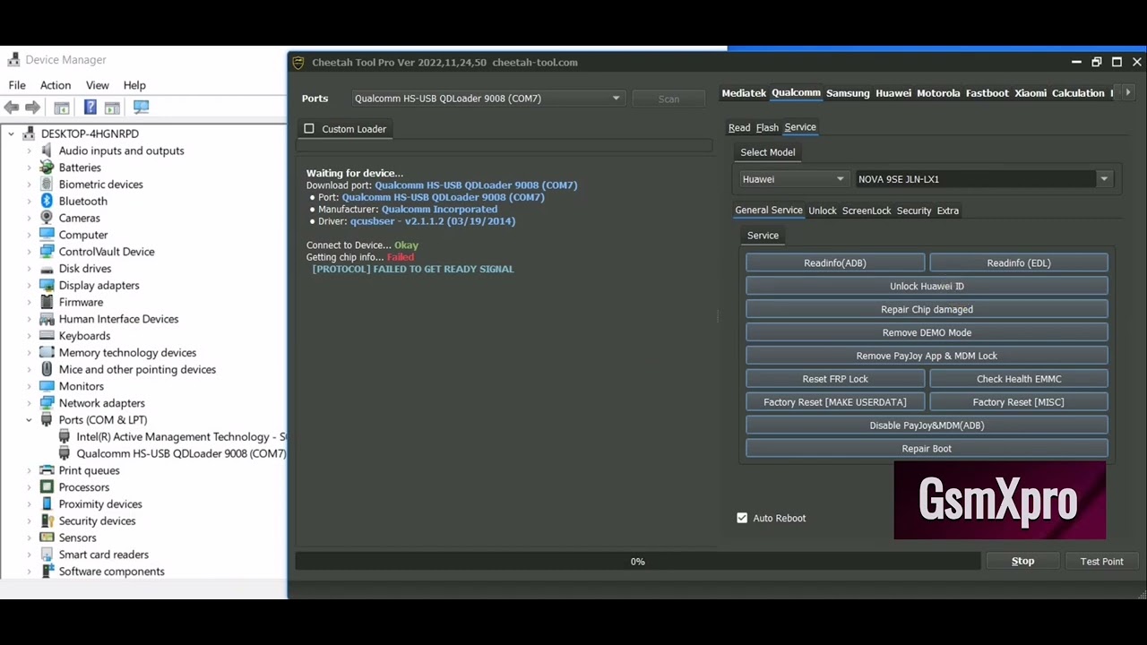Open the Huawei brand dropdown

coord(792,179)
